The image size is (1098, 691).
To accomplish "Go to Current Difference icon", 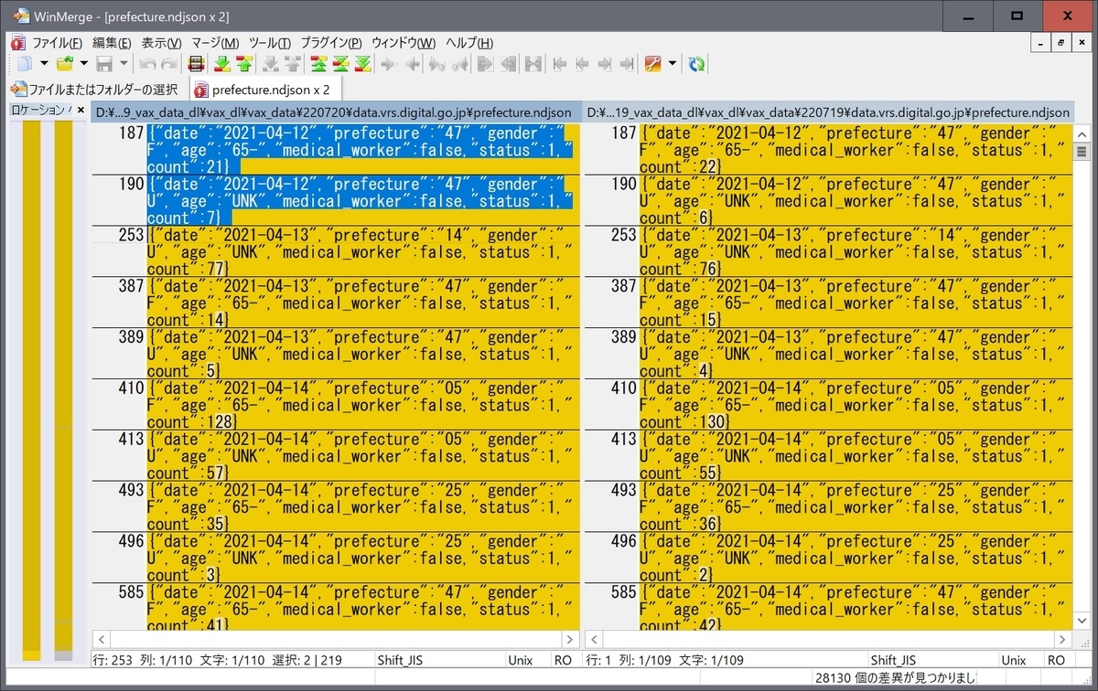I will (340, 64).
